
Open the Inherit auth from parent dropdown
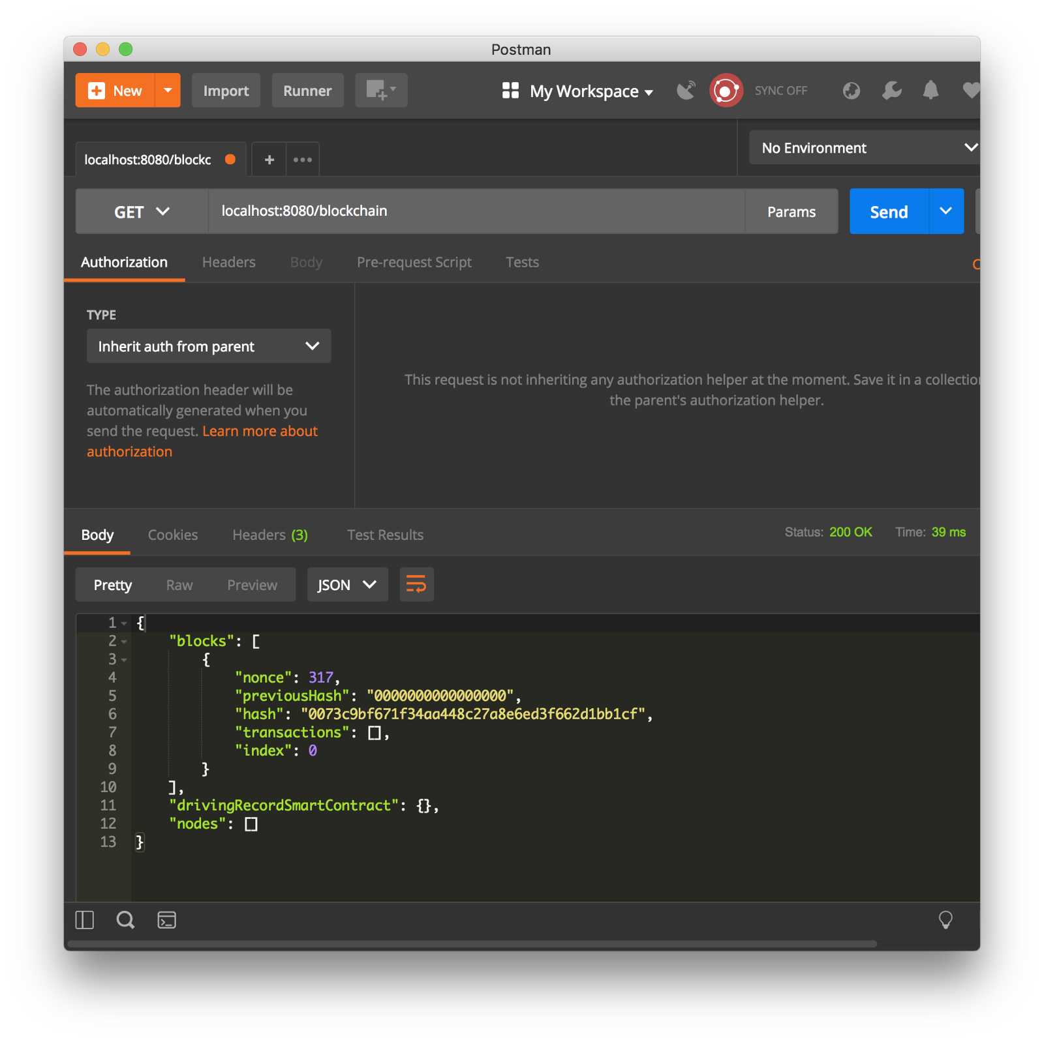pyautogui.click(x=209, y=346)
